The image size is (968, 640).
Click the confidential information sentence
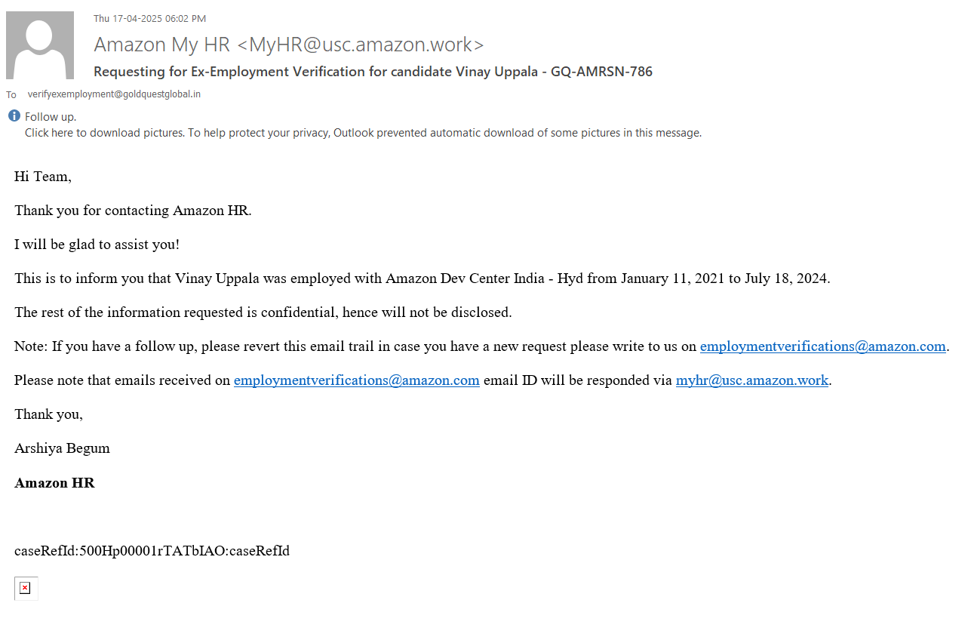tap(263, 312)
